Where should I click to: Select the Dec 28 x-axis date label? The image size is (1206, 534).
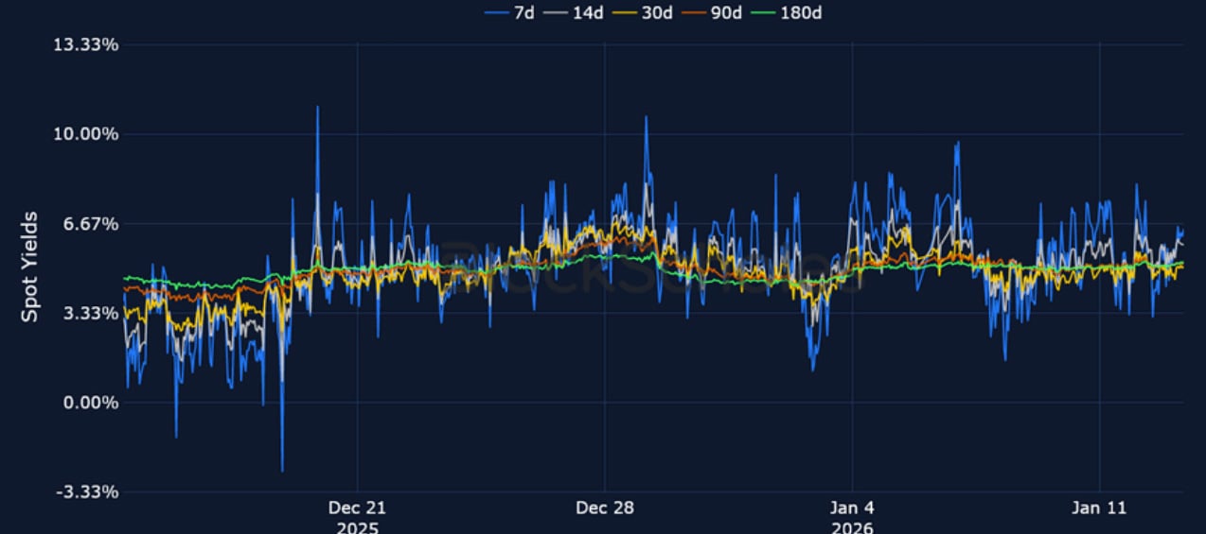605,508
